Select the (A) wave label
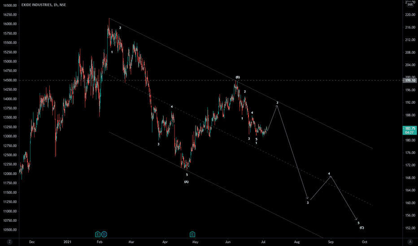This screenshot has height=246, width=418. (x=186, y=182)
